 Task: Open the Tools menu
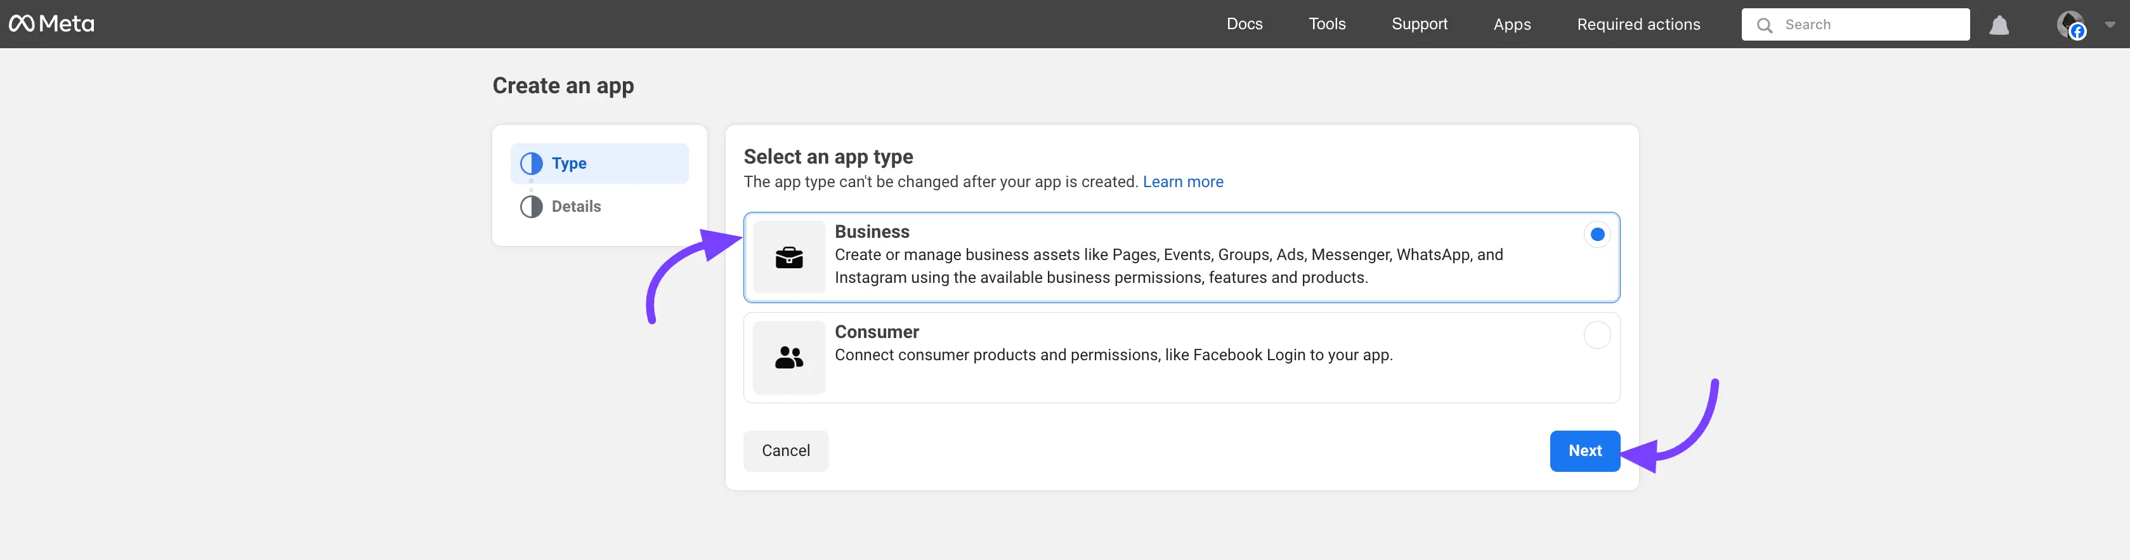(1326, 24)
